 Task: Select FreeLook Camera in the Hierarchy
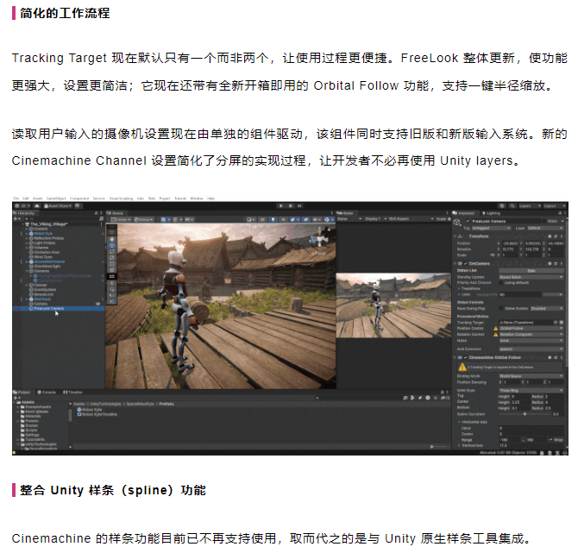tap(49, 309)
